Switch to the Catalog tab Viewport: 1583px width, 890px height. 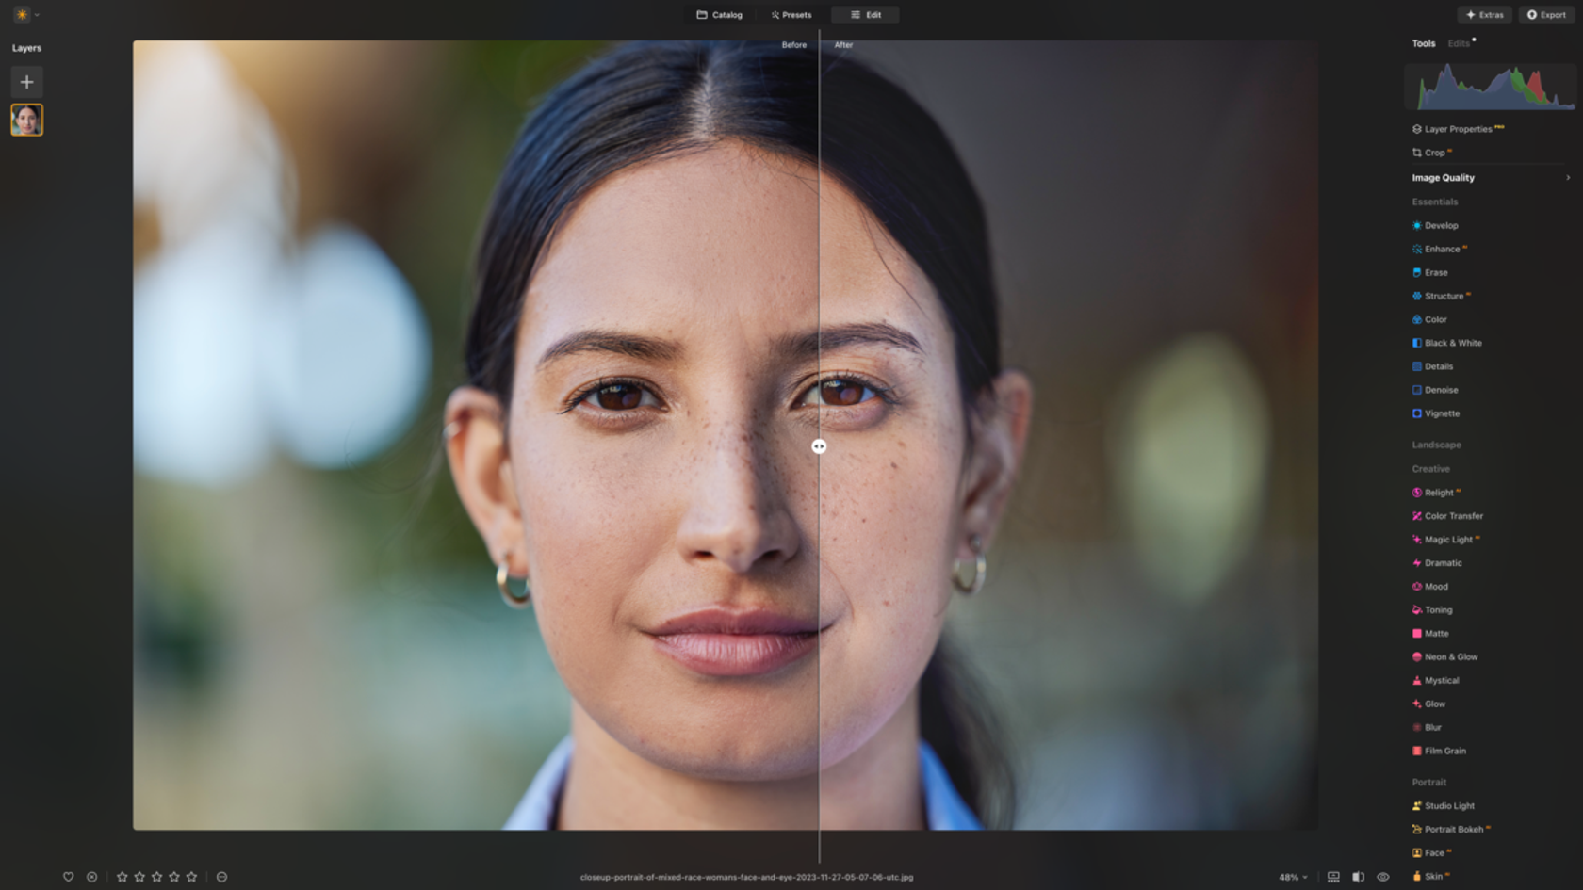pyautogui.click(x=719, y=14)
